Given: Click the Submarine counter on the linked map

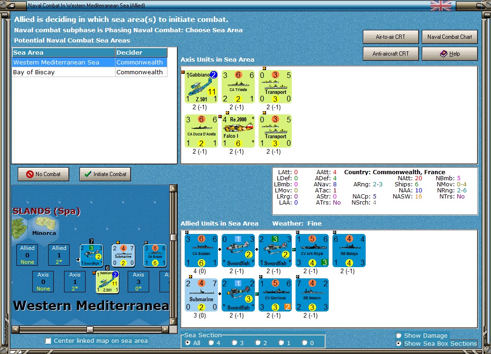Looking at the screenshot, I should coord(123,255).
